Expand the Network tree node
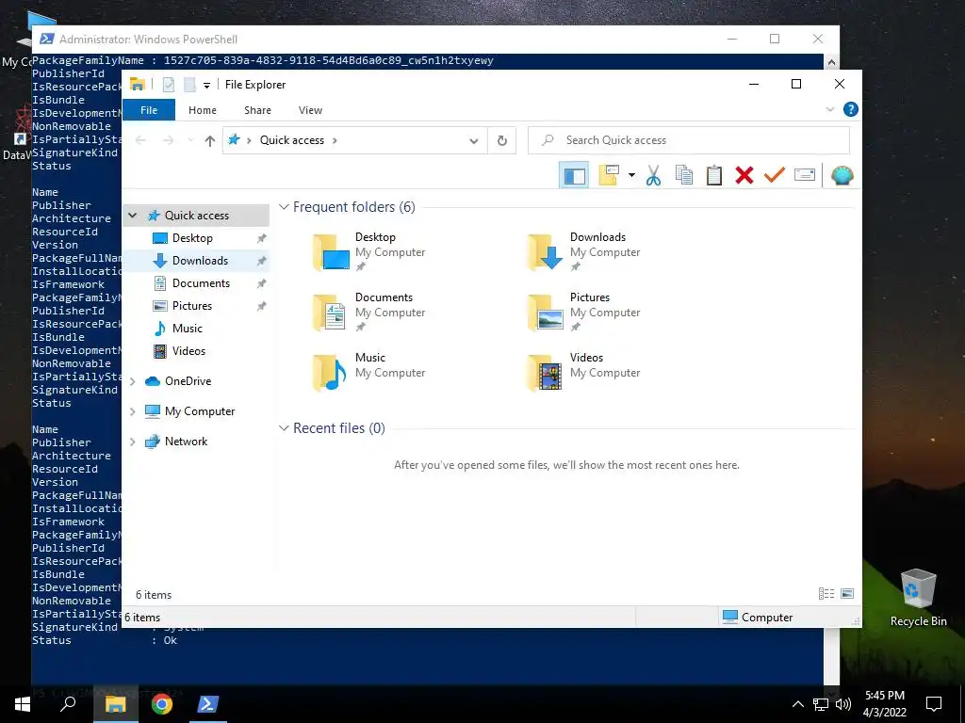965x723 pixels. [132, 442]
